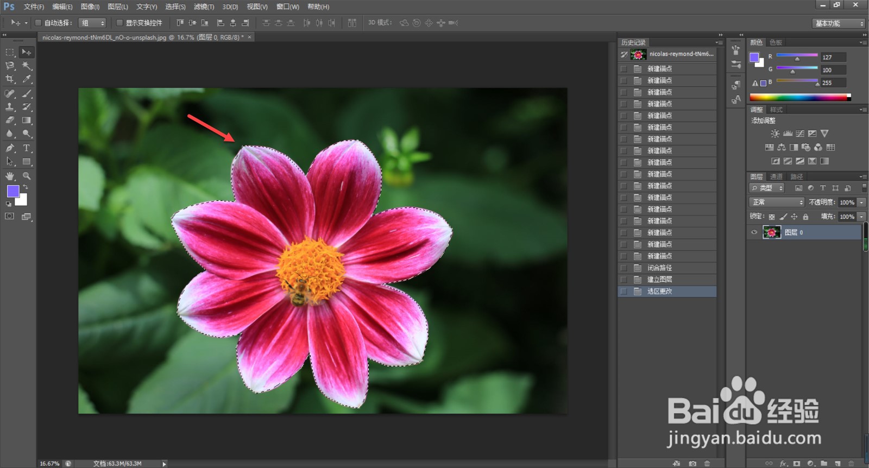Viewport: 869px width, 468px height.
Task: Select the Move tool in toolbox
Action: 26,52
